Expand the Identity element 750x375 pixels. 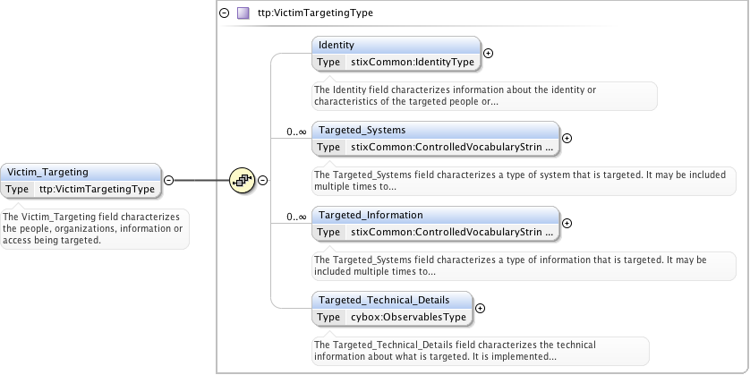pyautogui.click(x=488, y=54)
